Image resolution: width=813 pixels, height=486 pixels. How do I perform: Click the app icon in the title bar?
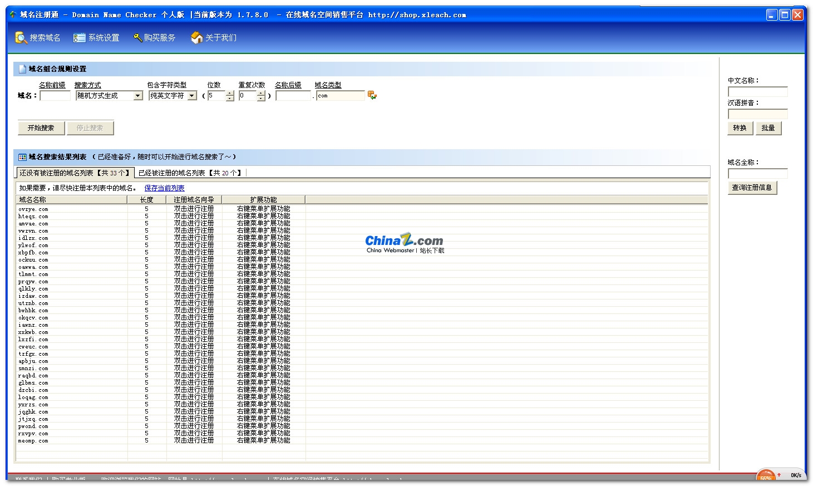click(13, 14)
